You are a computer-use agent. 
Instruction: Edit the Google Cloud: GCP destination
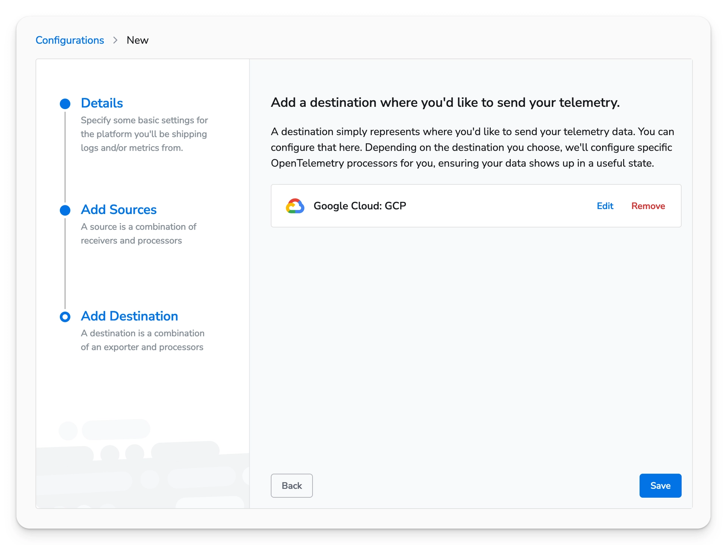pos(605,206)
